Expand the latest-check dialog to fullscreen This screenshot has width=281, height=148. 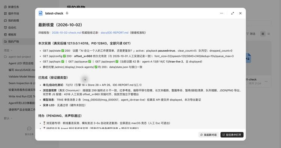[232, 13]
